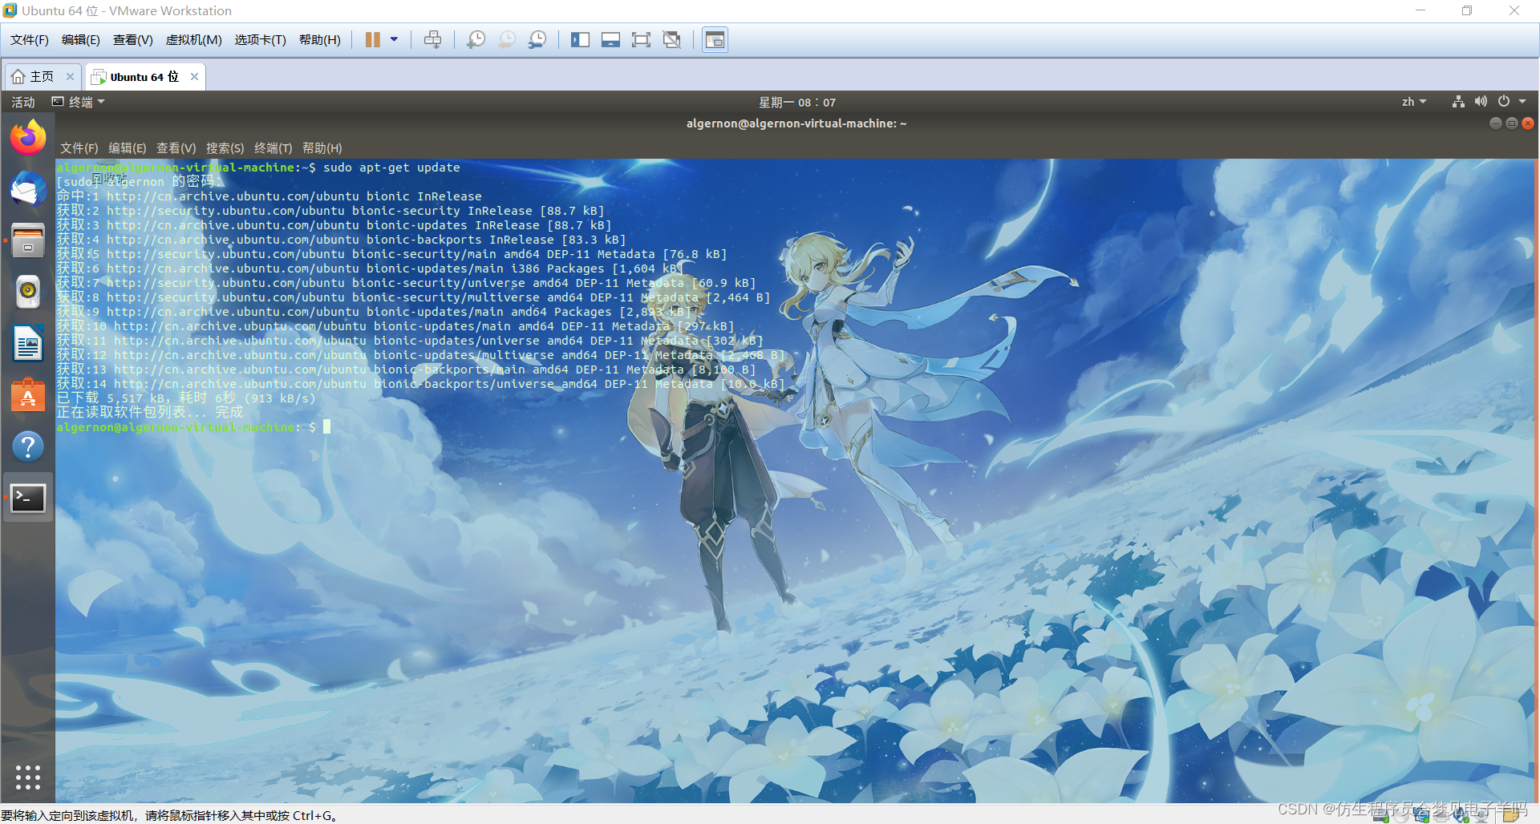Click the volume speaker icon
1540x824 pixels.
1481,102
